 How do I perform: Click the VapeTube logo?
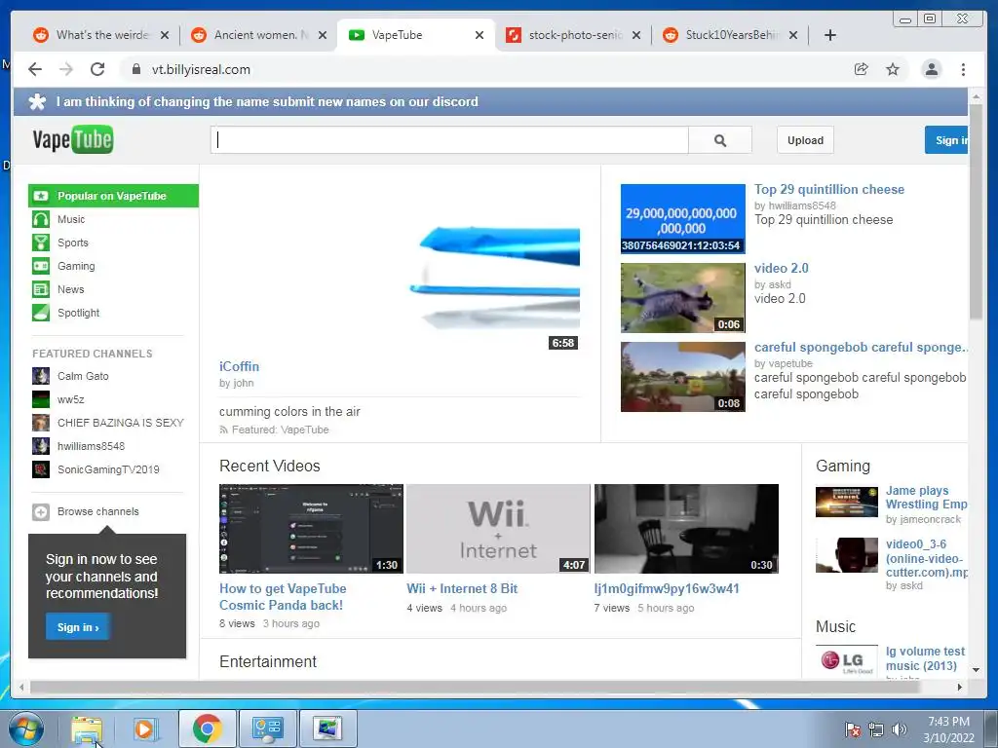(72, 140)
